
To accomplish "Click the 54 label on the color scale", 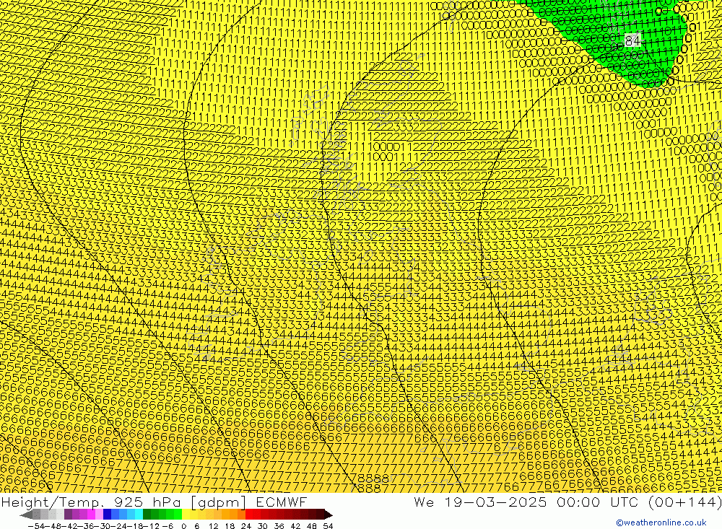I will click(328, 525).
